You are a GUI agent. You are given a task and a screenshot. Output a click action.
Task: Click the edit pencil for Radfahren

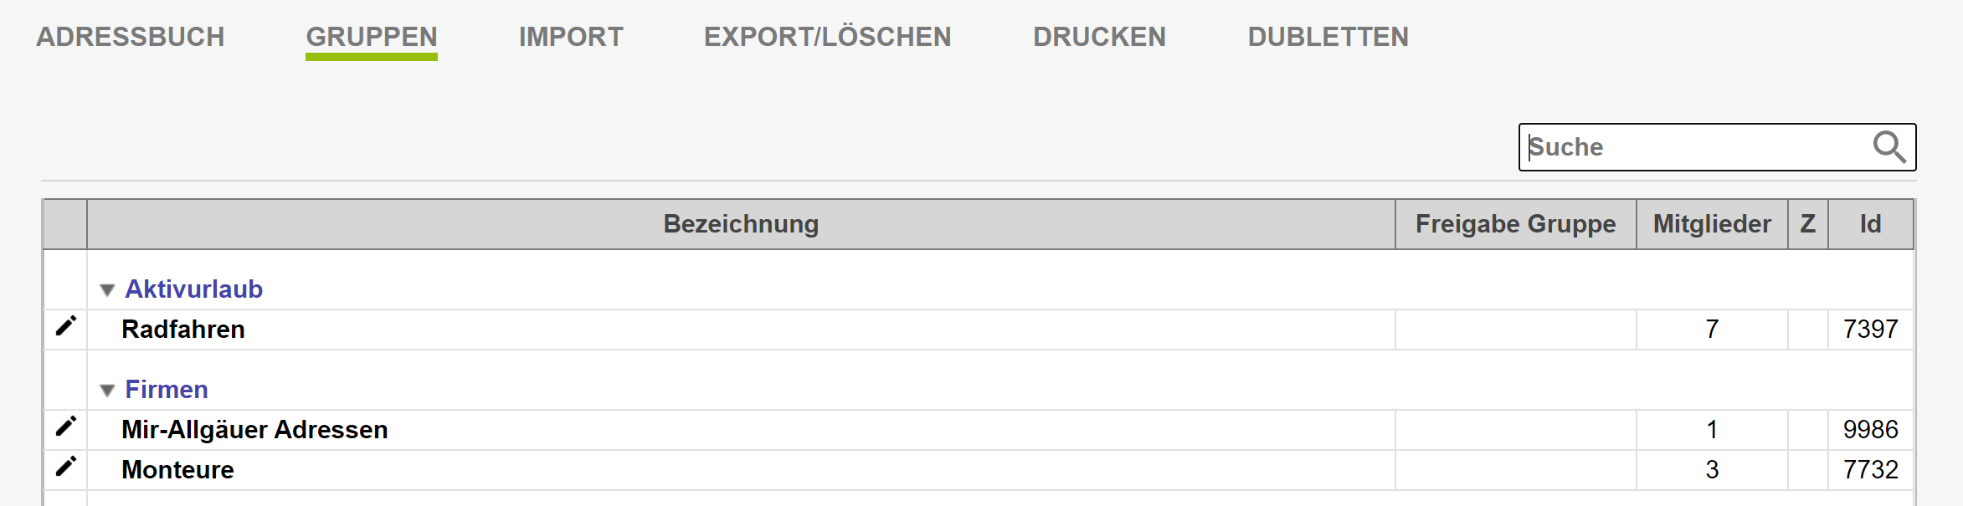[65, 326]
